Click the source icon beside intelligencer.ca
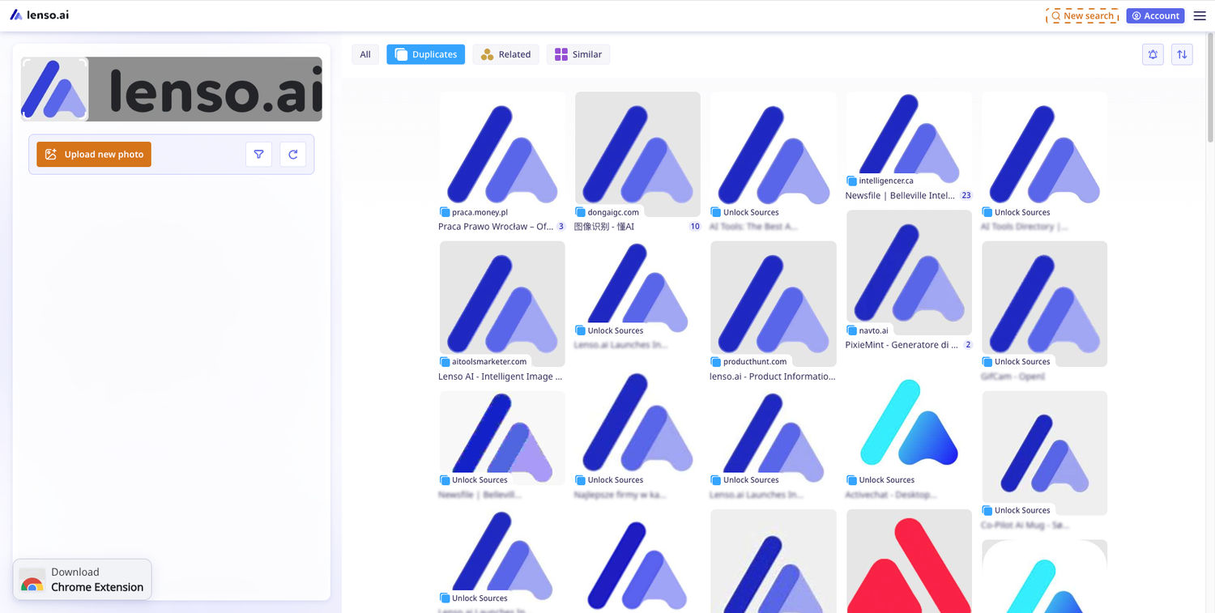 coord(851,181)
